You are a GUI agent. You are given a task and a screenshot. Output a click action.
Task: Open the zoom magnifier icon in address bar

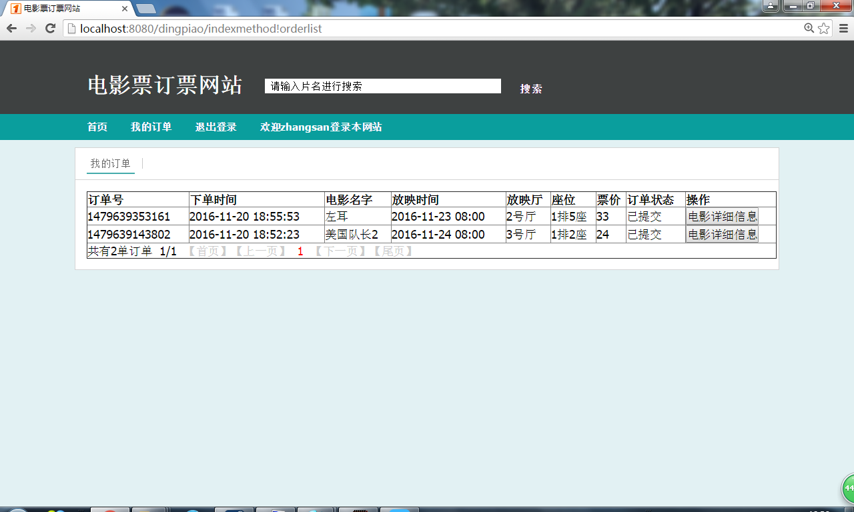pyautogui.click(x=809, y=28)
